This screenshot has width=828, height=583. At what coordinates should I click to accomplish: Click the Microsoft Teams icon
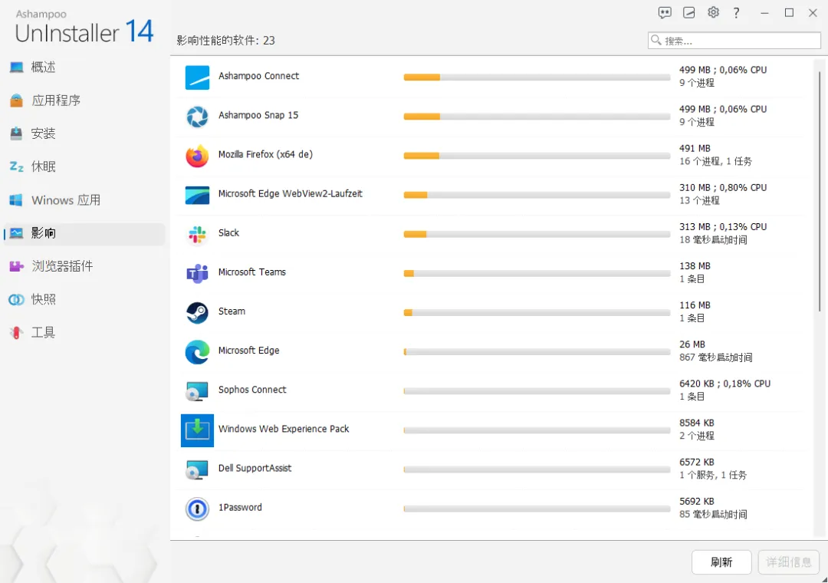(x=197, y=273)
